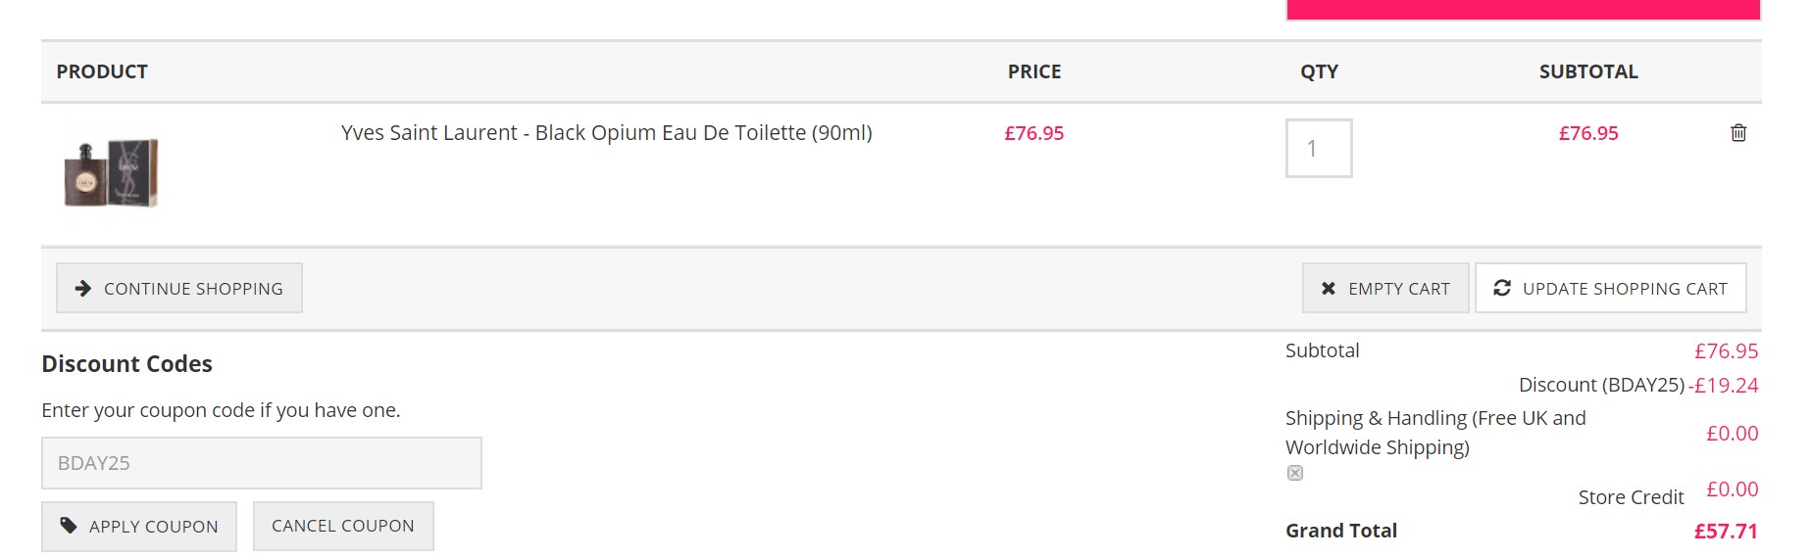Click the Discount Codes heading

pyautogui.click(x=126, y=364)
